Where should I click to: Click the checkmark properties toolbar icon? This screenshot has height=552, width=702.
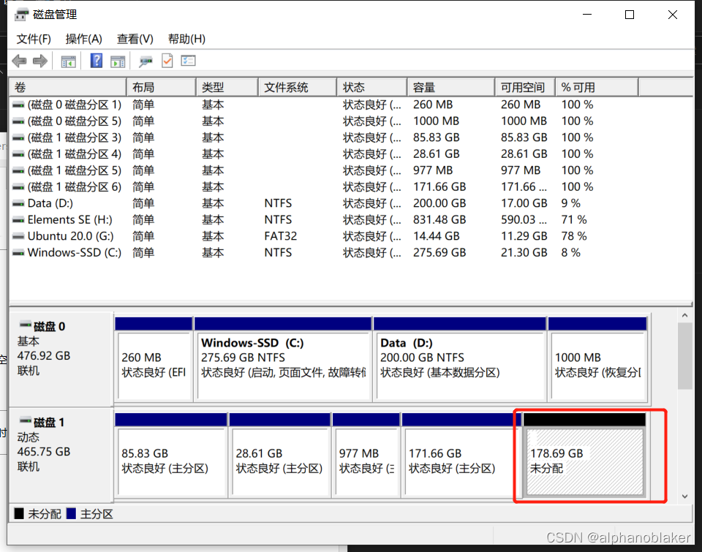167,61
